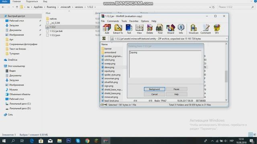The image size is (257, 144).
Task: Open the Explorer Поделиться ribbon tab
Action: click(32, 2)
